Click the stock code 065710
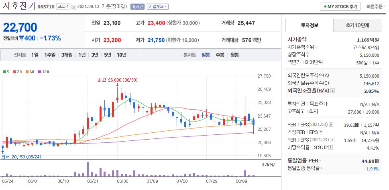 tap(46, 7)
